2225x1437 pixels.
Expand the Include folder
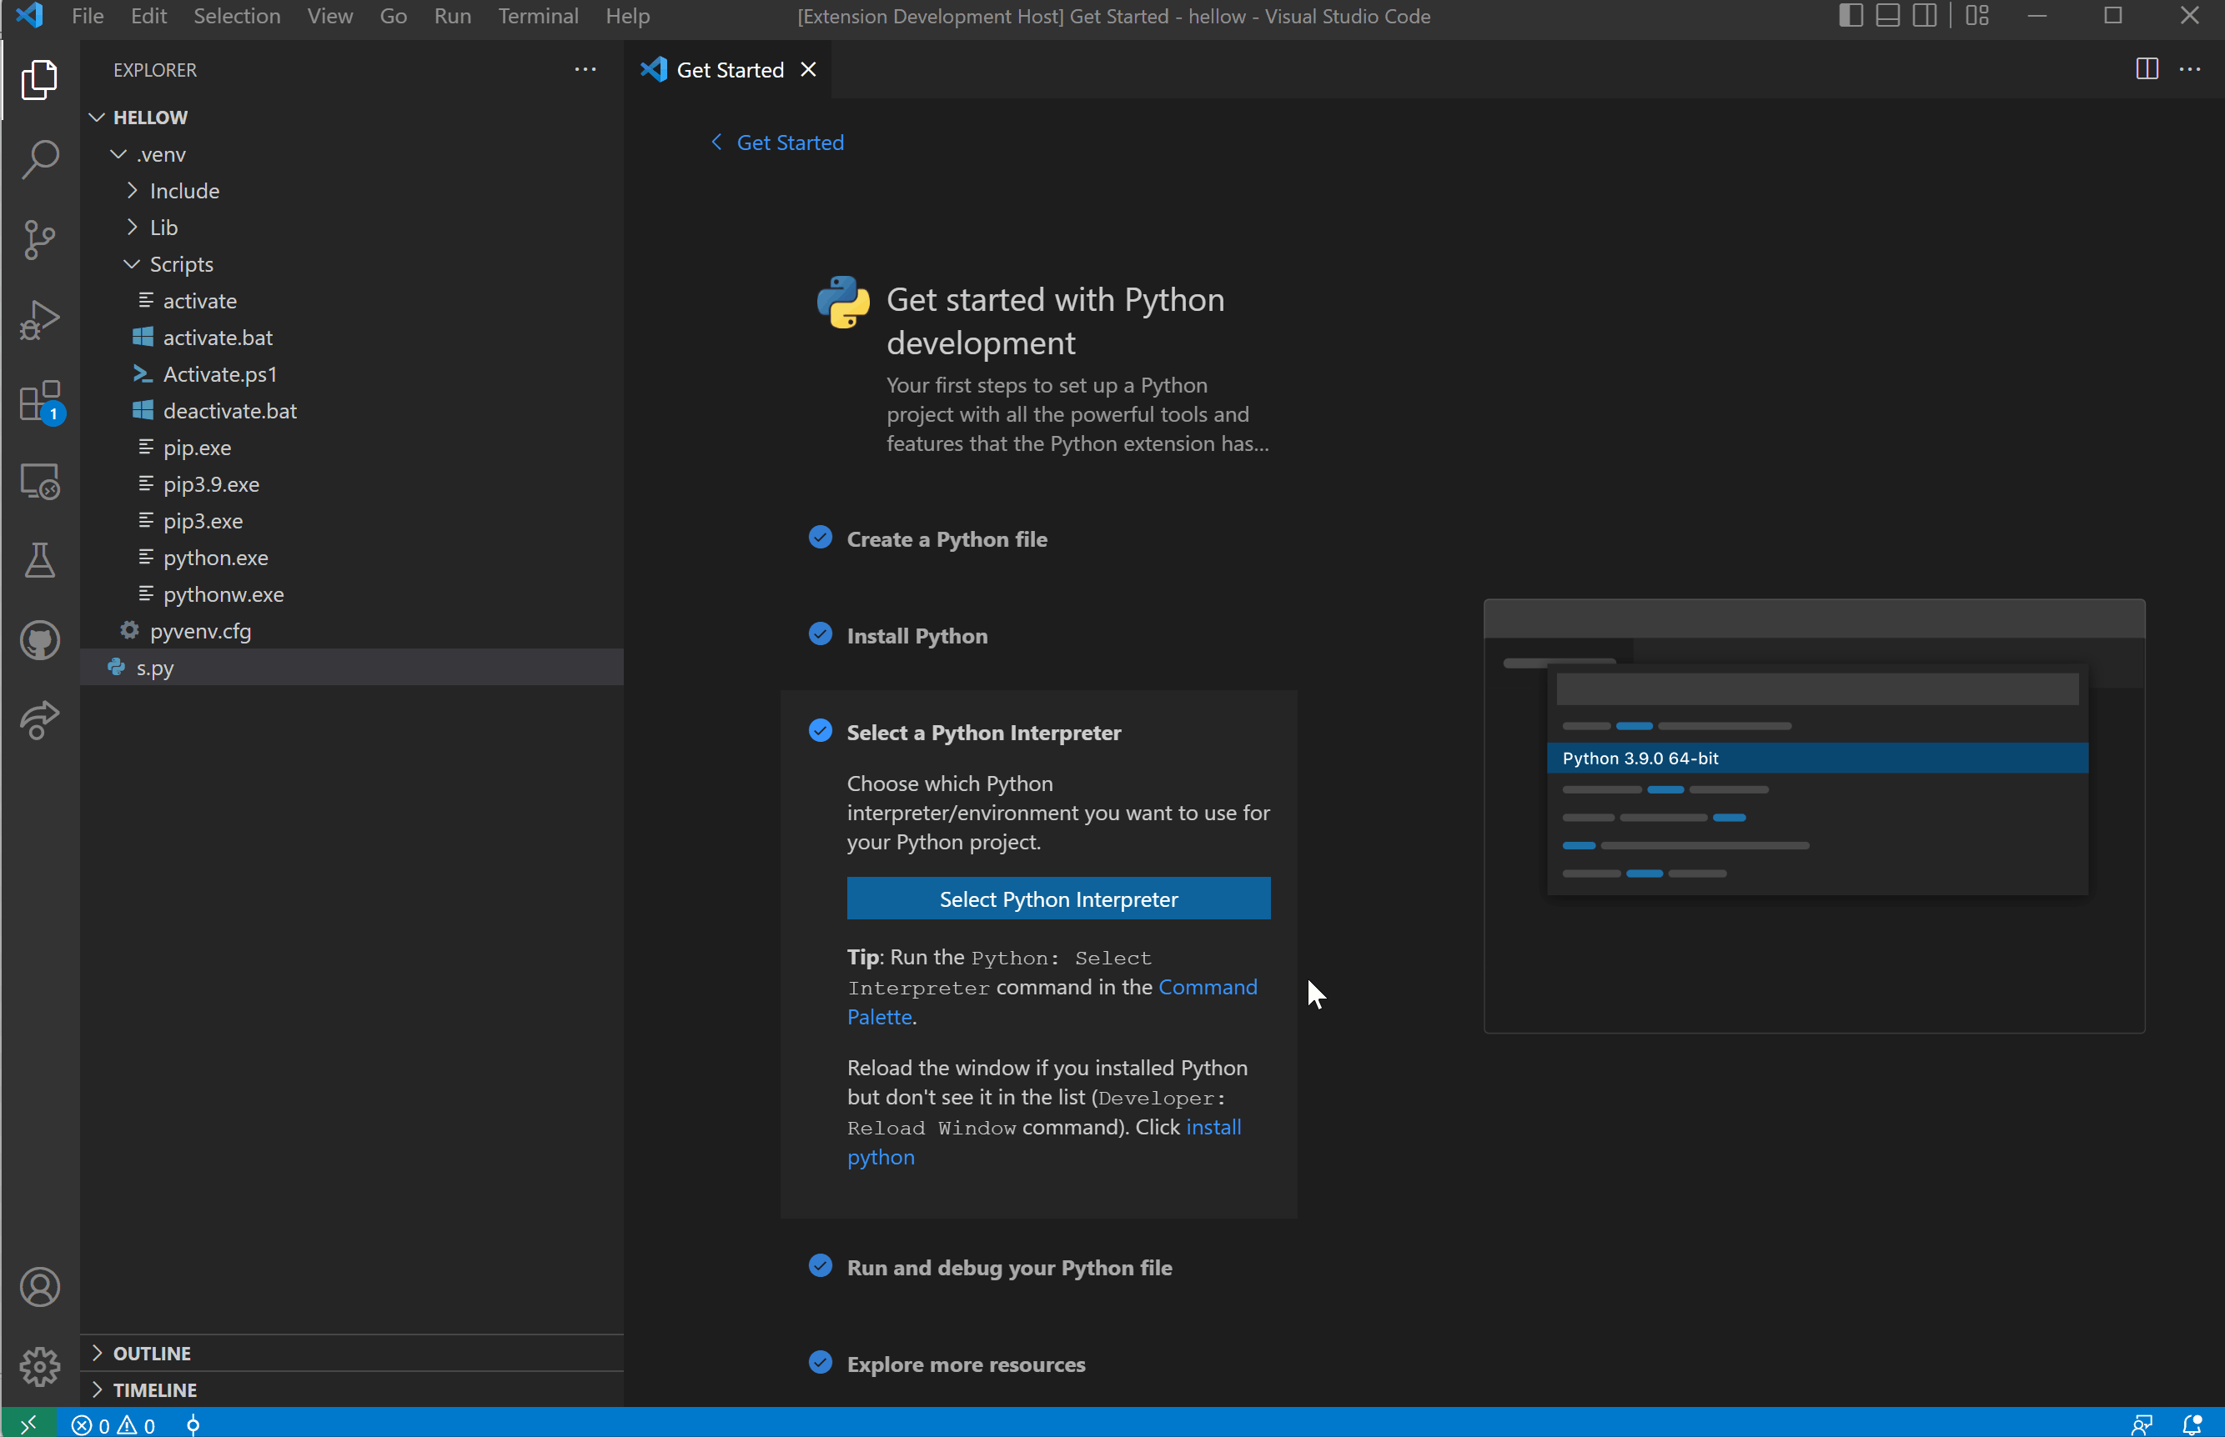[x=132, y=190]
